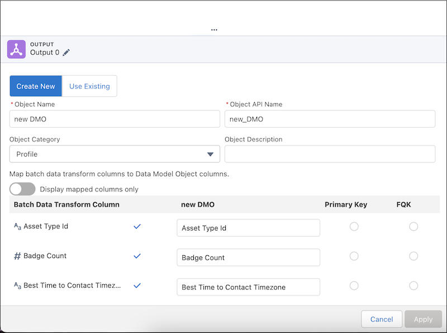This screenshot has width=447, height=333.
Task: Click the checkmark next to Best Time to Contact
Action: [x=137, y=285]
